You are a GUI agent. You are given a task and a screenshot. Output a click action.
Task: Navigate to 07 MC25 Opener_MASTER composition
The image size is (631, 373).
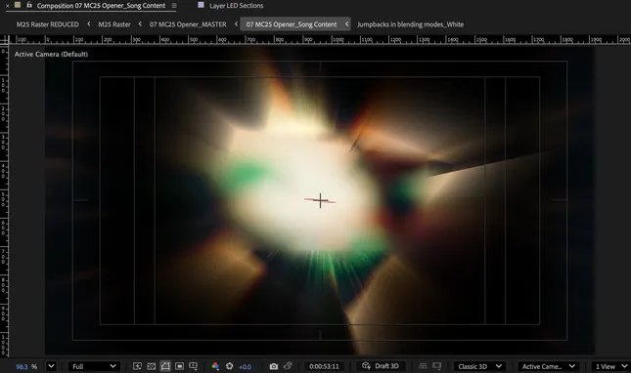click(x=188, y=24)
